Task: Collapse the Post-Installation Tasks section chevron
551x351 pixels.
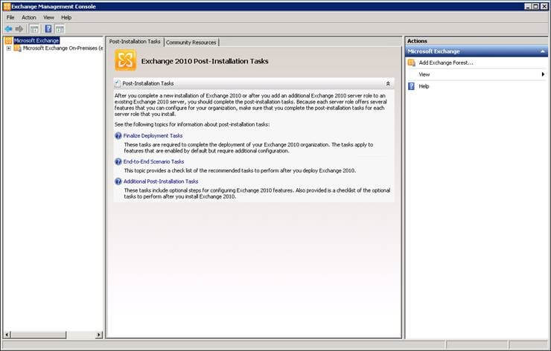Action: pyautogui.click(x=388, y=83)
